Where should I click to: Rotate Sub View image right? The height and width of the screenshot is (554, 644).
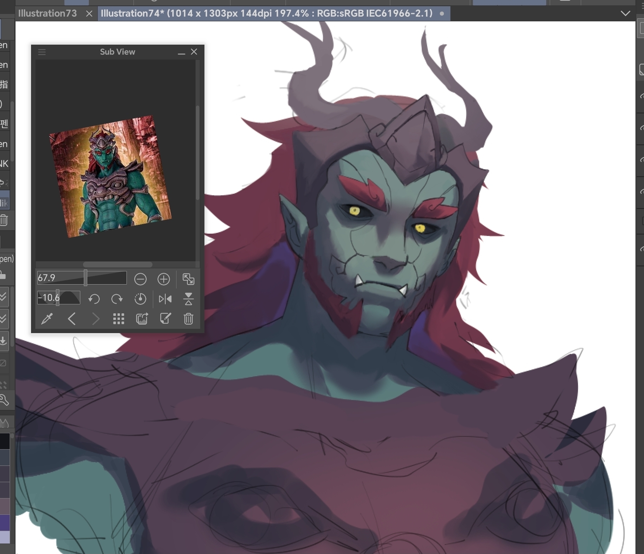pos(117,299)
